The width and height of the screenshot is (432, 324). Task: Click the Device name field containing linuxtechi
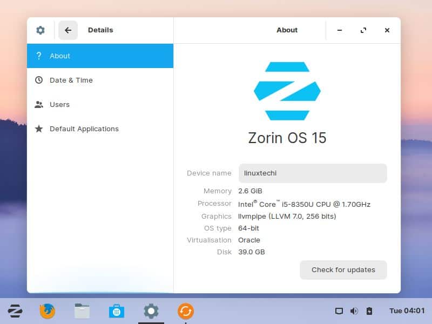[313, 173]
